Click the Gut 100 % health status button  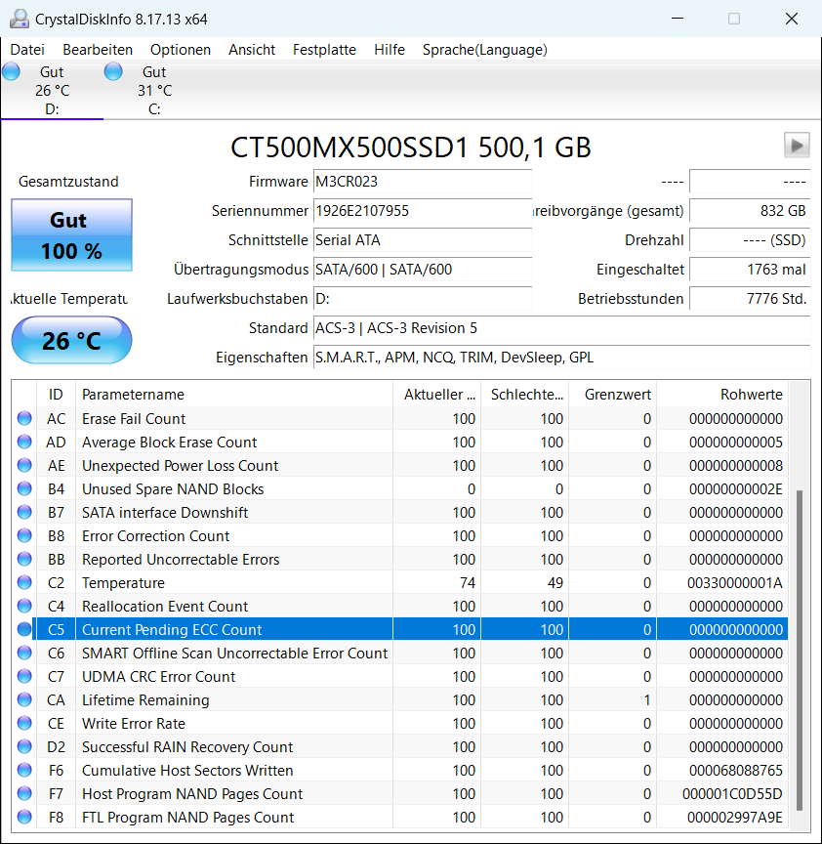point(71,235)
